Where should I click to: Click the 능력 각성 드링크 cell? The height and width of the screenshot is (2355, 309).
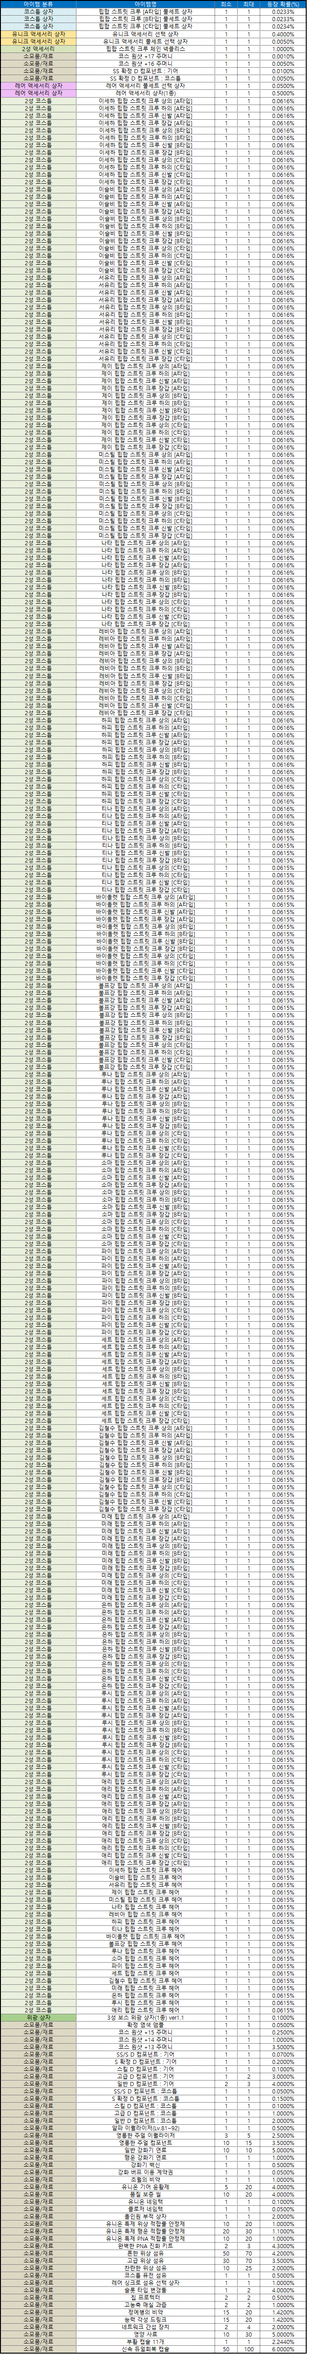(x=146, y=2319)
